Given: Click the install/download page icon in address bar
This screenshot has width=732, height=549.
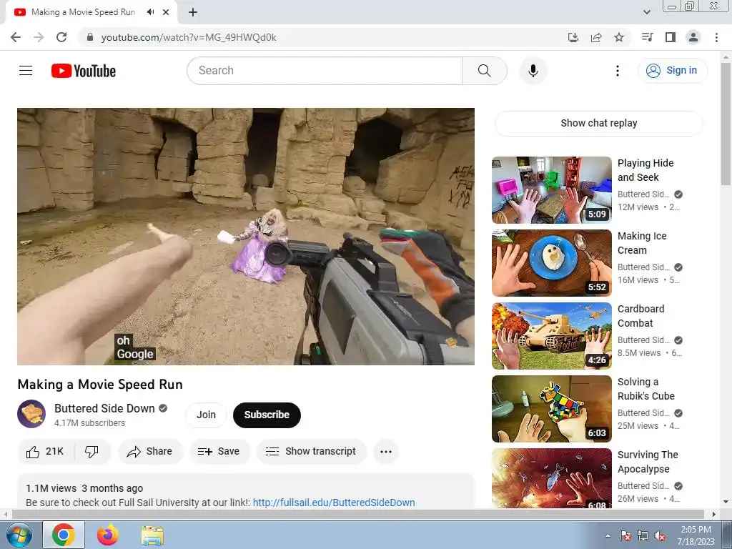Looking at the screenshot, I should (573, 37).
